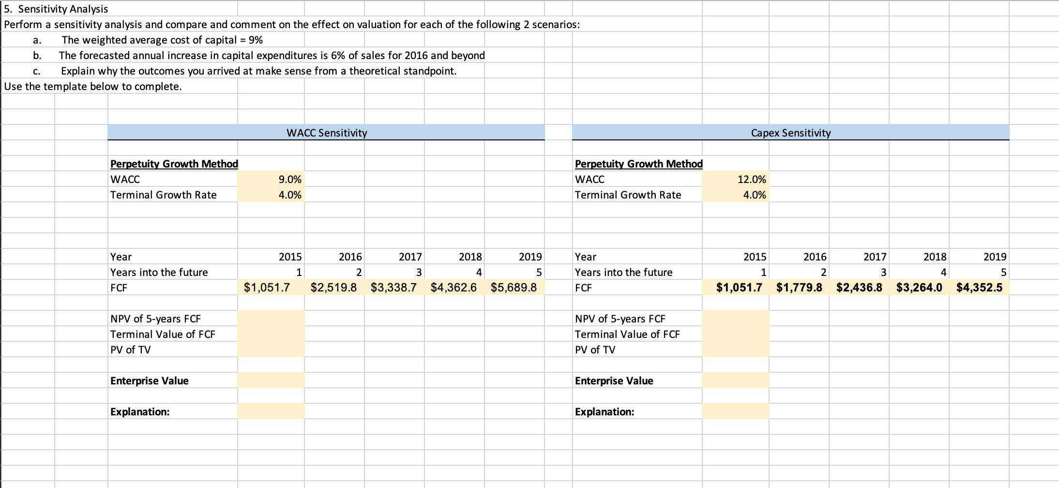The height and width of the screenshot is (488, 1059).
Task: Select the Enterprise Value input cell under Capex Sensitivity
Action: 735,381
